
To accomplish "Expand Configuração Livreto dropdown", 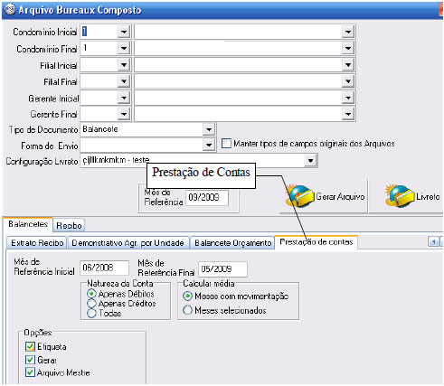I will coord(310,161).
